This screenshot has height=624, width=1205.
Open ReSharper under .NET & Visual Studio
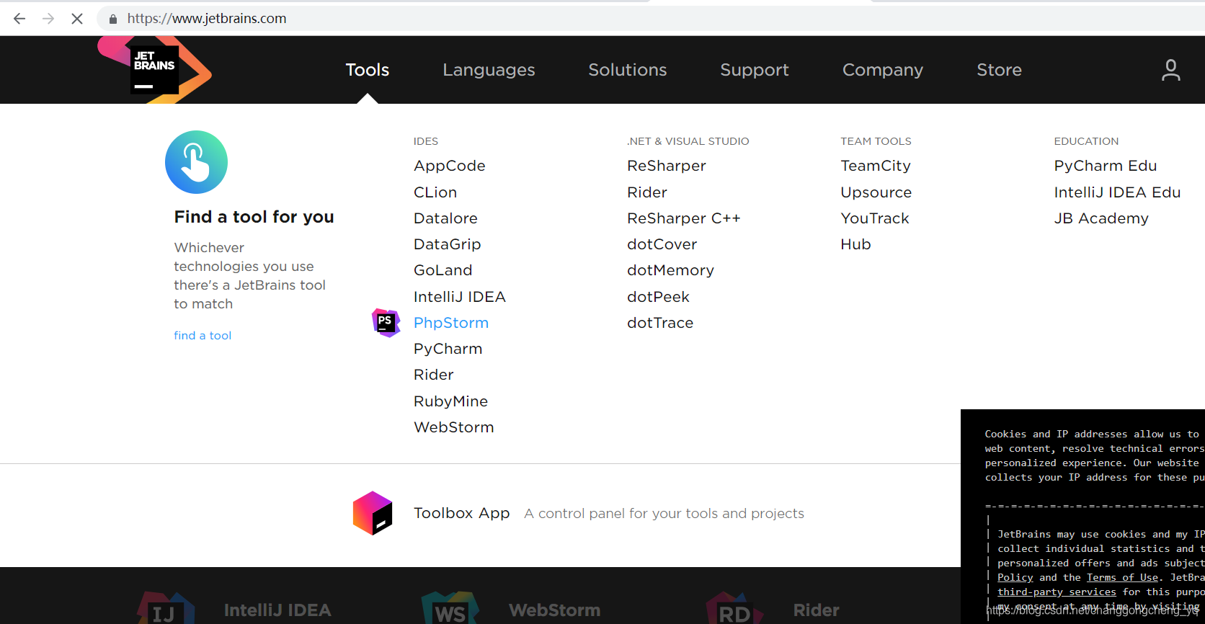(667, 166)
